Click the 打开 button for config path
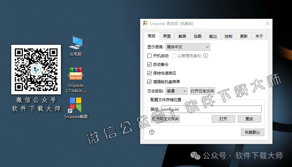 coord(223,119)
